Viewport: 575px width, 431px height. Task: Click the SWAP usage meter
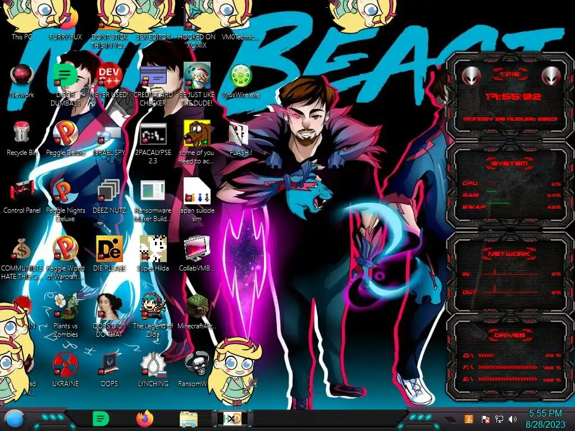[x=512, y=207]
